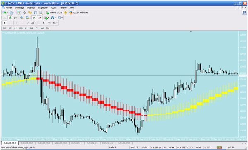Choose the Horizontal line drawing tool
This screenshot has width=248, height=150.
tap(22, 23)
